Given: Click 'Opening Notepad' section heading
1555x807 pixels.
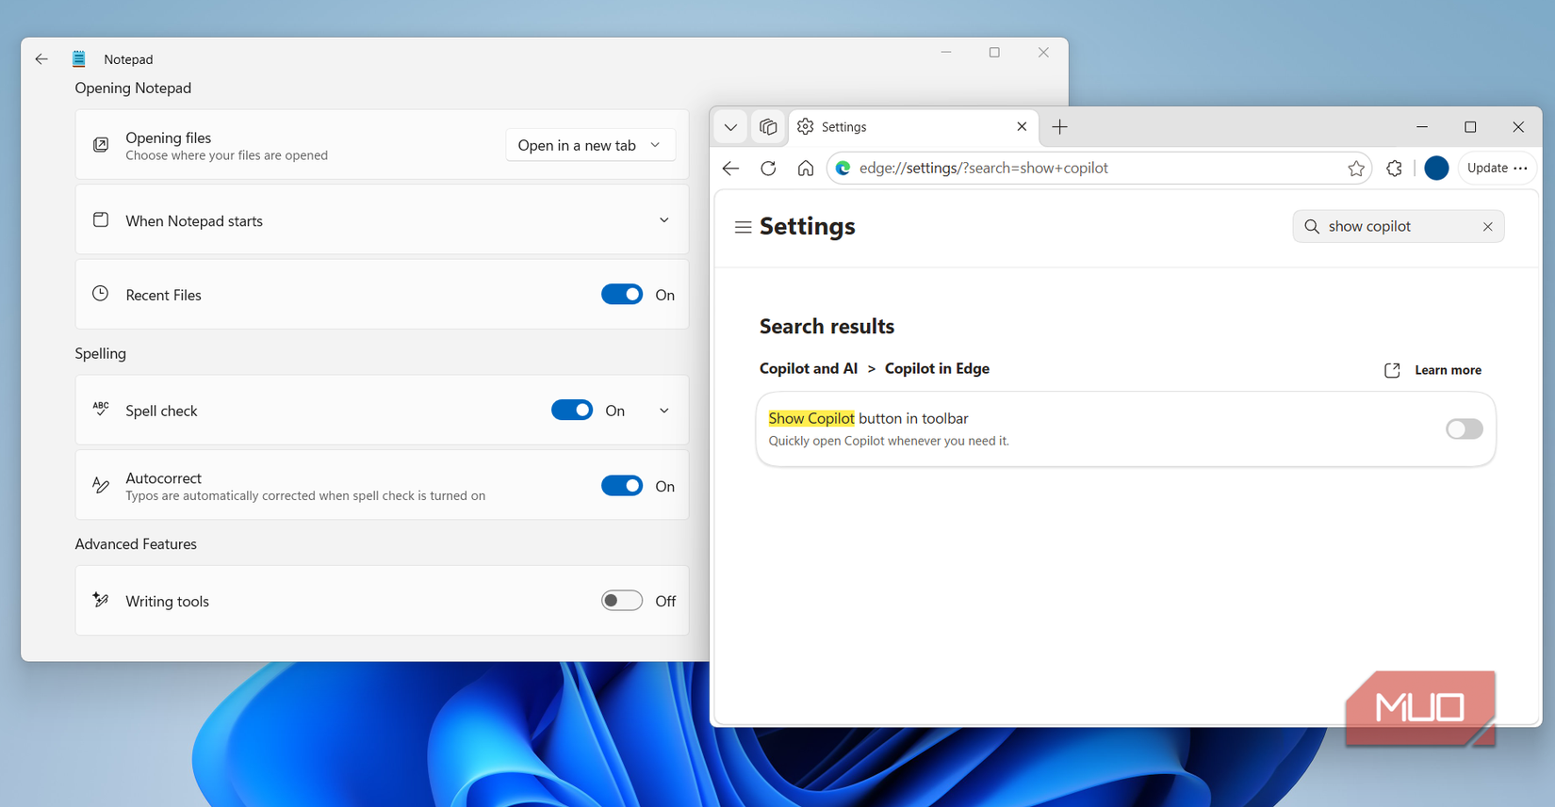Looking at the screenshot, I should click(133, 88).
